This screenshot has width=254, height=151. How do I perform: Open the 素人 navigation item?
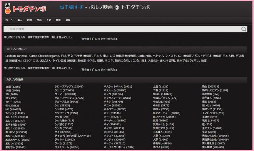(20, 20)
